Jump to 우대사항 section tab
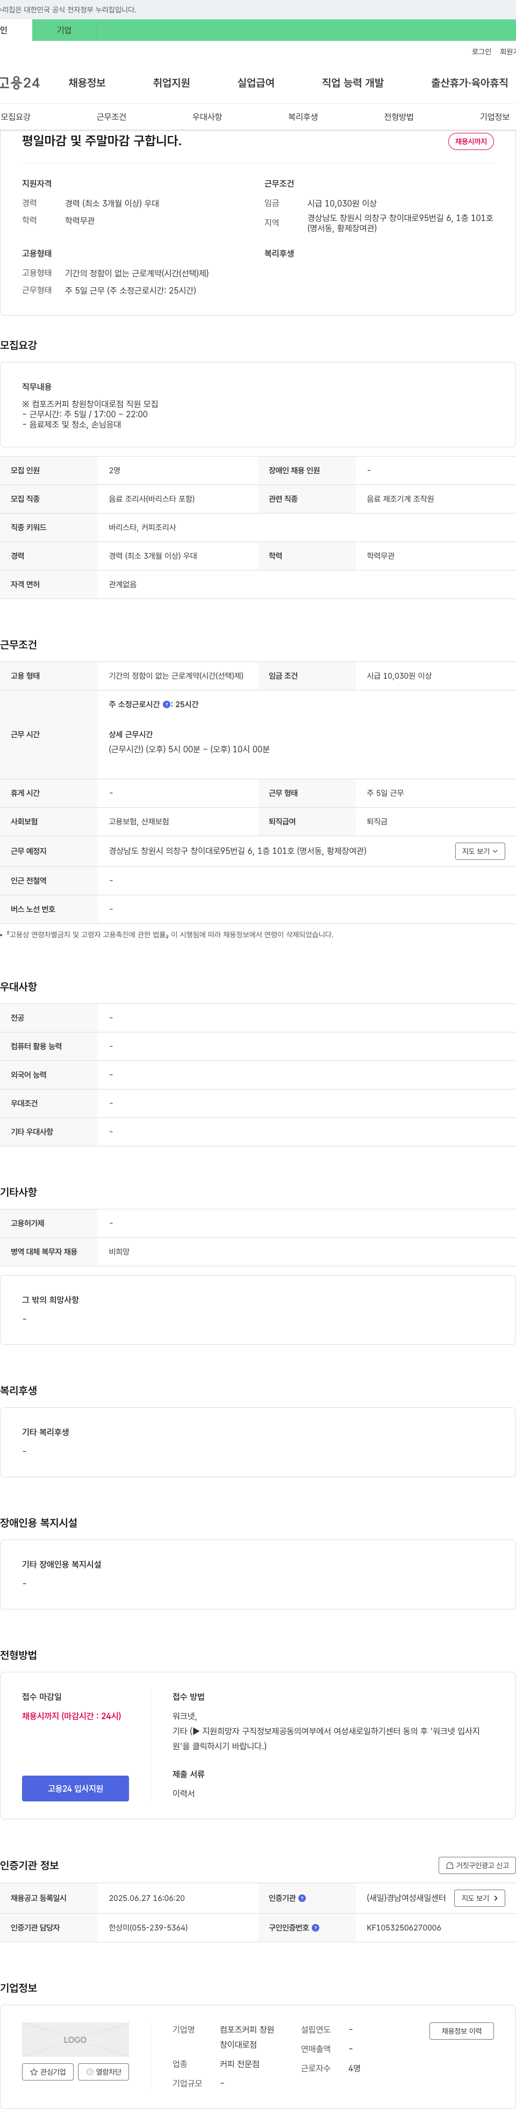Screen dimensions: 516x2109 click(x=207, y=117)
